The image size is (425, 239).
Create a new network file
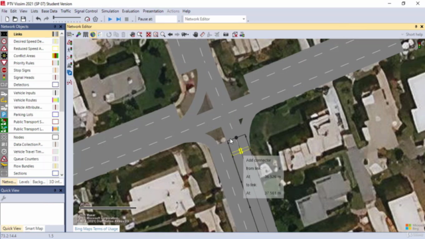point(7,19)
